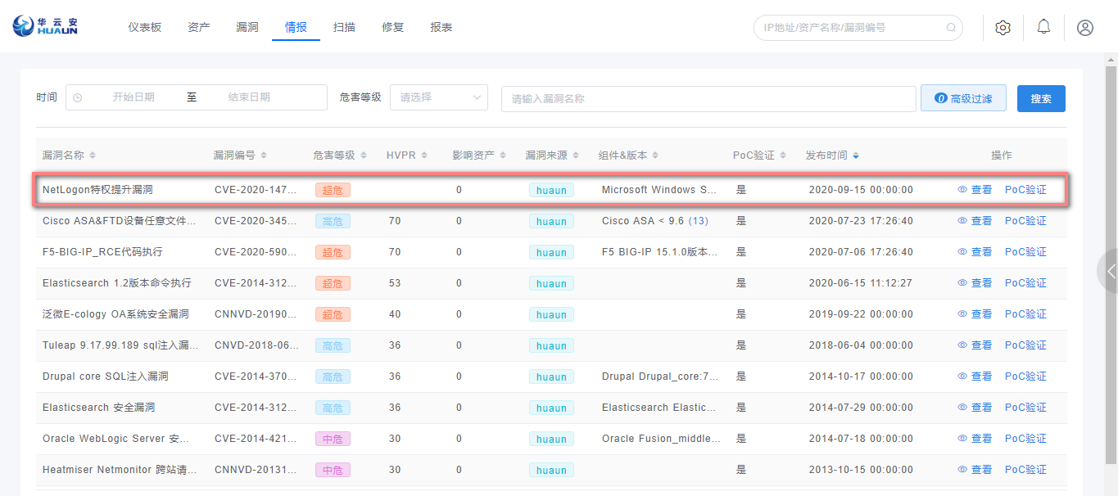Screen dimensions: 1118x496
Task: Click the magnifier icon in the top search bar
Action: coord(950,27)
